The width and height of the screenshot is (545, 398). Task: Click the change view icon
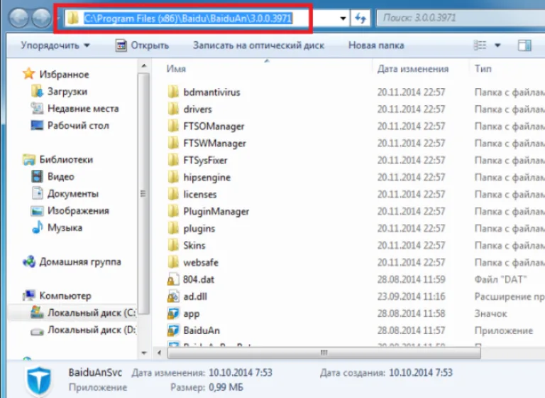pyautogui.click(x=480, y=45)
